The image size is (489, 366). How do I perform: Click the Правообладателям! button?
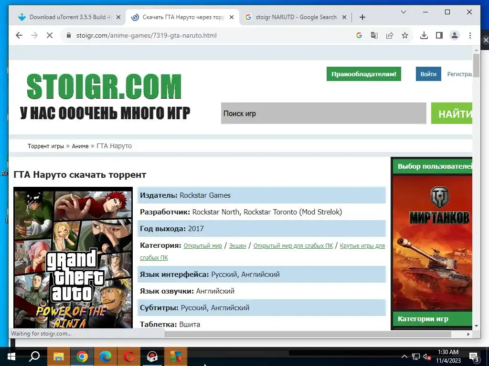[x=363, y=74]
